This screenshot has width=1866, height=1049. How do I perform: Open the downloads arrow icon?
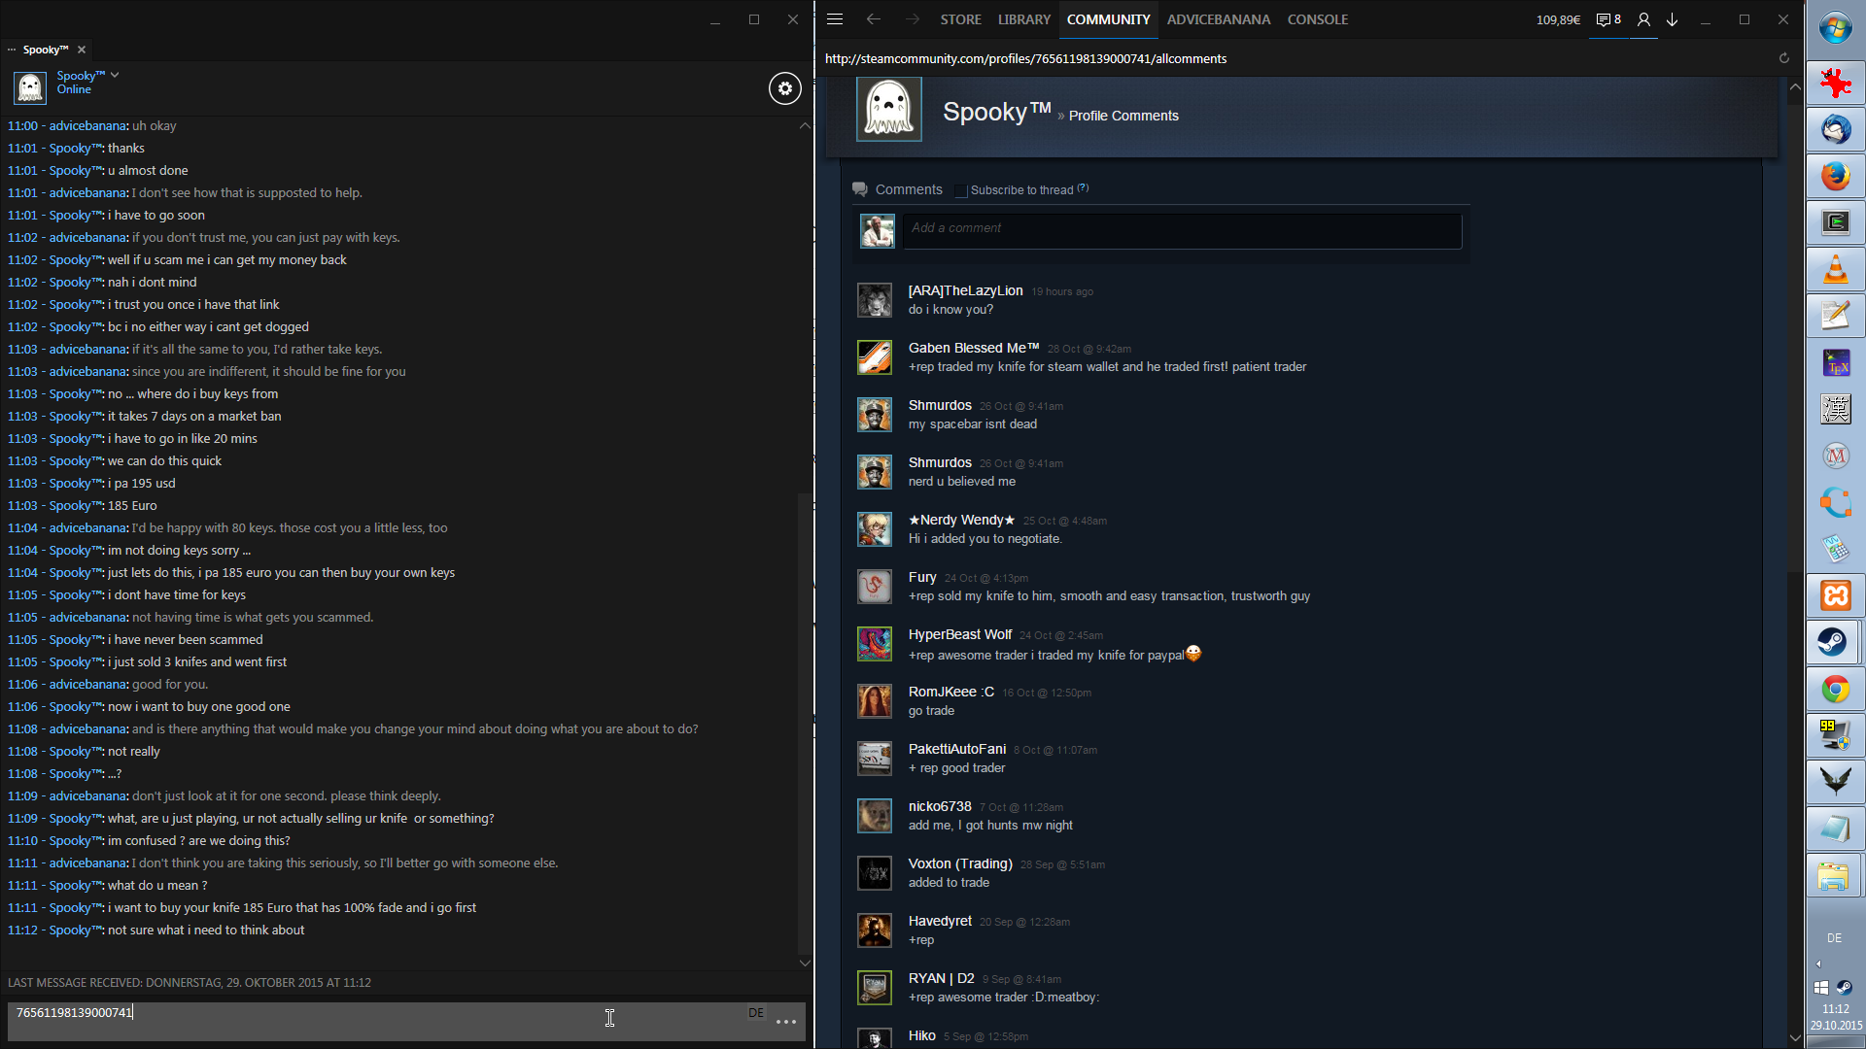click(x=1673, y=19)
